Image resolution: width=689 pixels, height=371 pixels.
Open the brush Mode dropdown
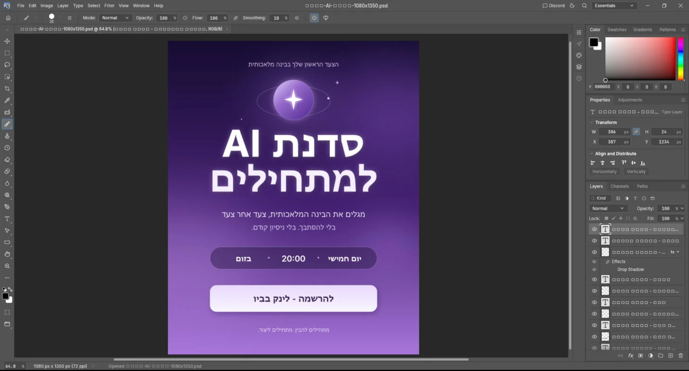pyautogui.click(x=115, y=18)
